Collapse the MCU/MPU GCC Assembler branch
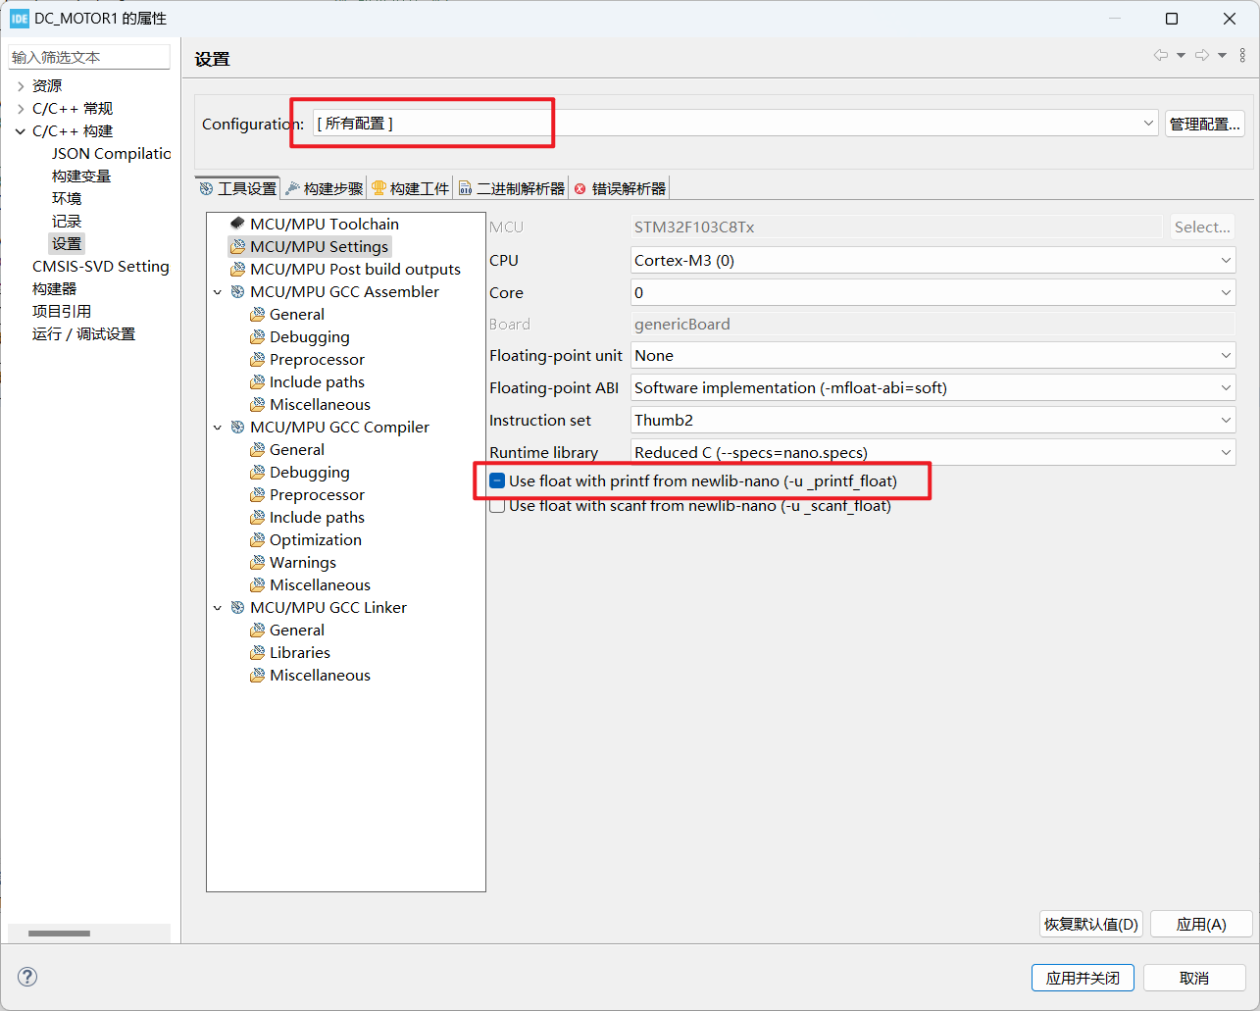 (x=218, y=291)
